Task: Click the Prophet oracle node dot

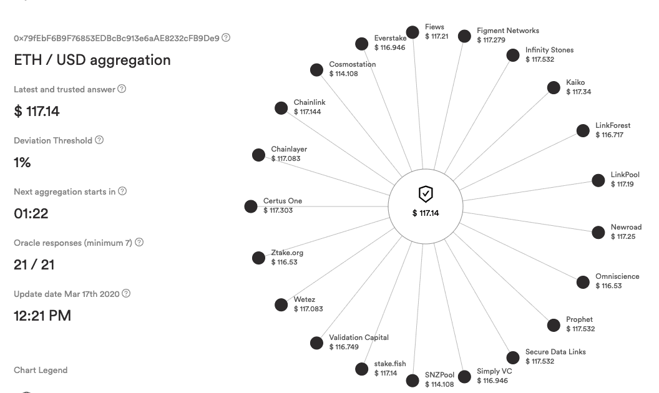Action: click(554, 325)
